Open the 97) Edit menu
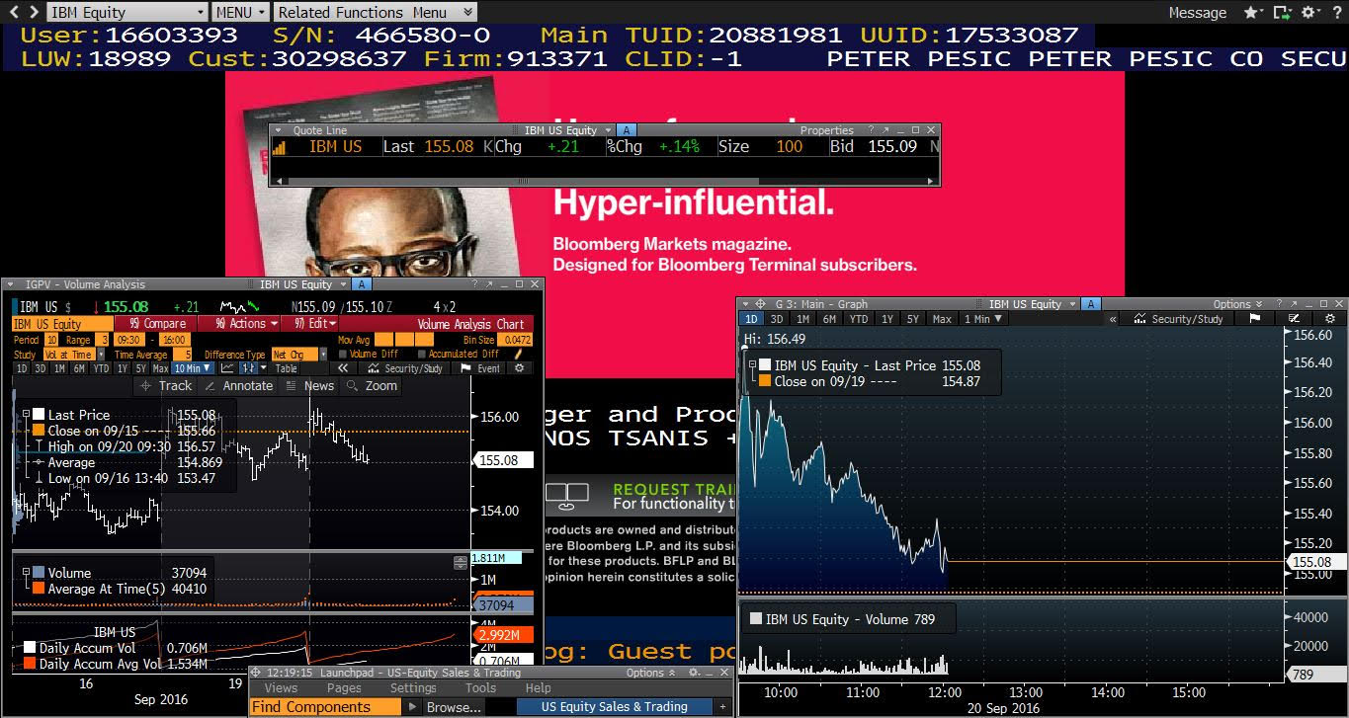The image size is (1349, 718). pyautogui.click(x=309, y=324)
